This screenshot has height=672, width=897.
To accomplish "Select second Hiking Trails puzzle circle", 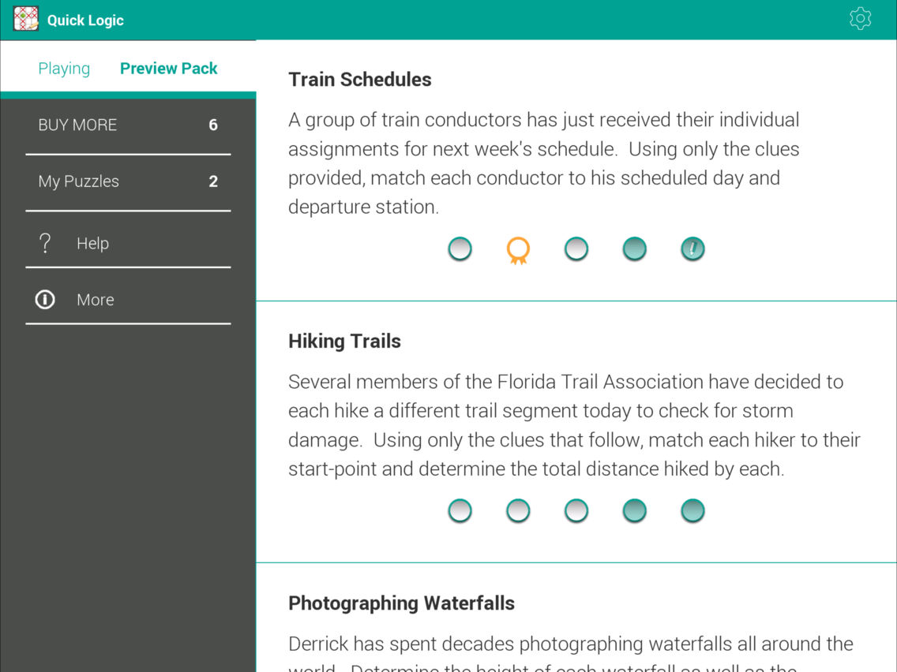I will coord(518,511).
